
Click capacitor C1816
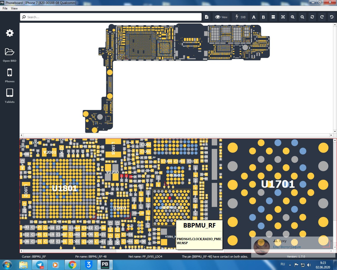(x=127, y=234)
